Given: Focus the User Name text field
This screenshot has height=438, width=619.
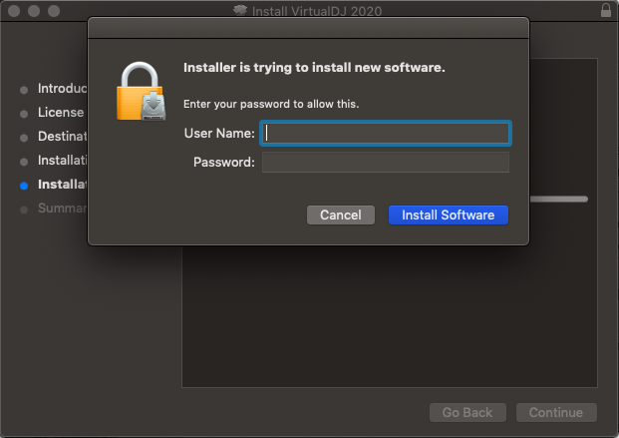Looking at the screenshot, I should pyautogui.click(x=386, y=134).
